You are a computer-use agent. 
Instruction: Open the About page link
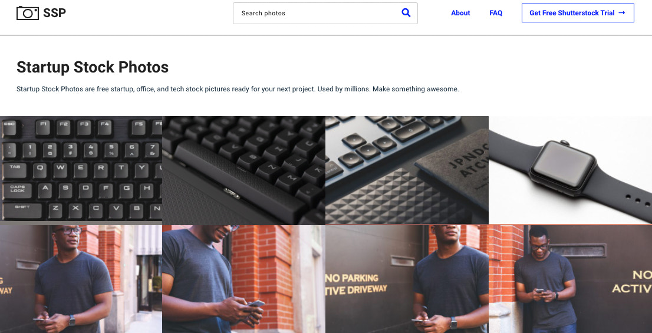[460, 13]
